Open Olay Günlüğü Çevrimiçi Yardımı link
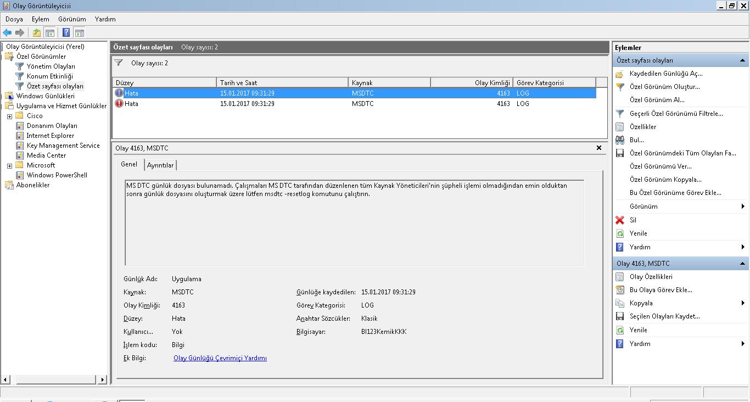 point(220,358)
